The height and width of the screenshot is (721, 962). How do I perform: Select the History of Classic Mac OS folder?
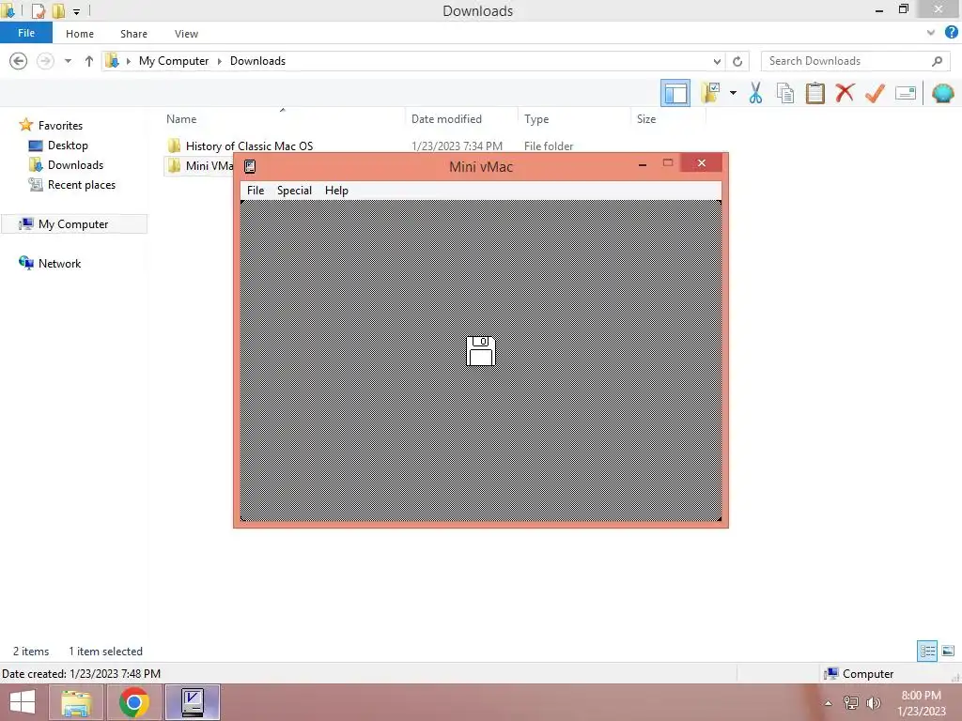tap(249, 146)
